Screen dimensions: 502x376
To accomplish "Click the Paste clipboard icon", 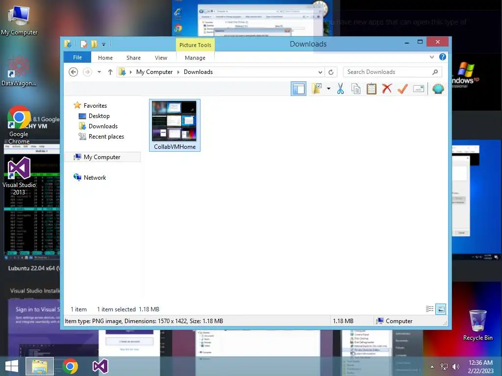I will [x=372, y=89].
